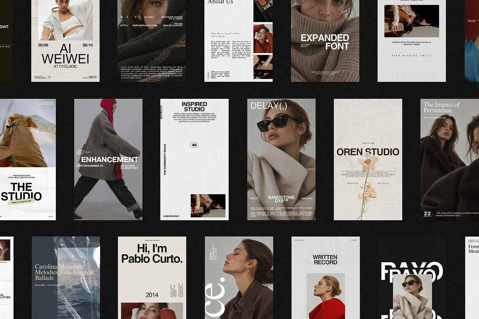Click the ENHANCEMENT title
The image size is (479, 319).
pyautogui.click(x=109, y=159)
